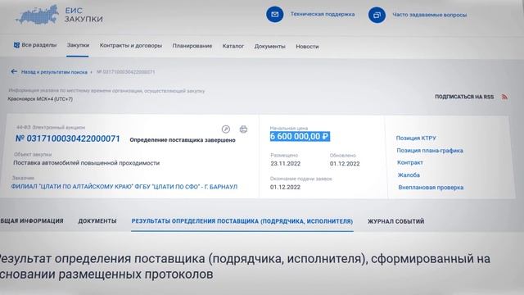This screenshot has width=524, height=295.
Task: Click the updated date under Обновлено
Action: pyautogui.click(x=345, y=164)
